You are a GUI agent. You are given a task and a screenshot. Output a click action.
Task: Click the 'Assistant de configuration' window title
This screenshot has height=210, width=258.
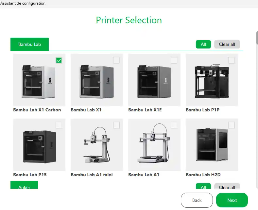click(23, 3)
